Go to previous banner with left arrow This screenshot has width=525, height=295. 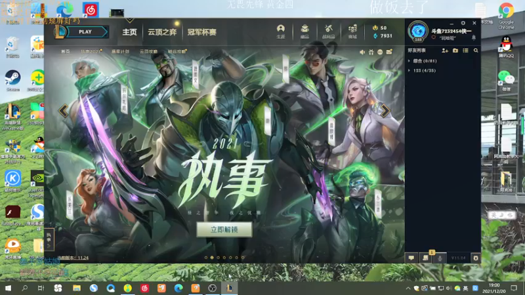click(x=63, y=111)
